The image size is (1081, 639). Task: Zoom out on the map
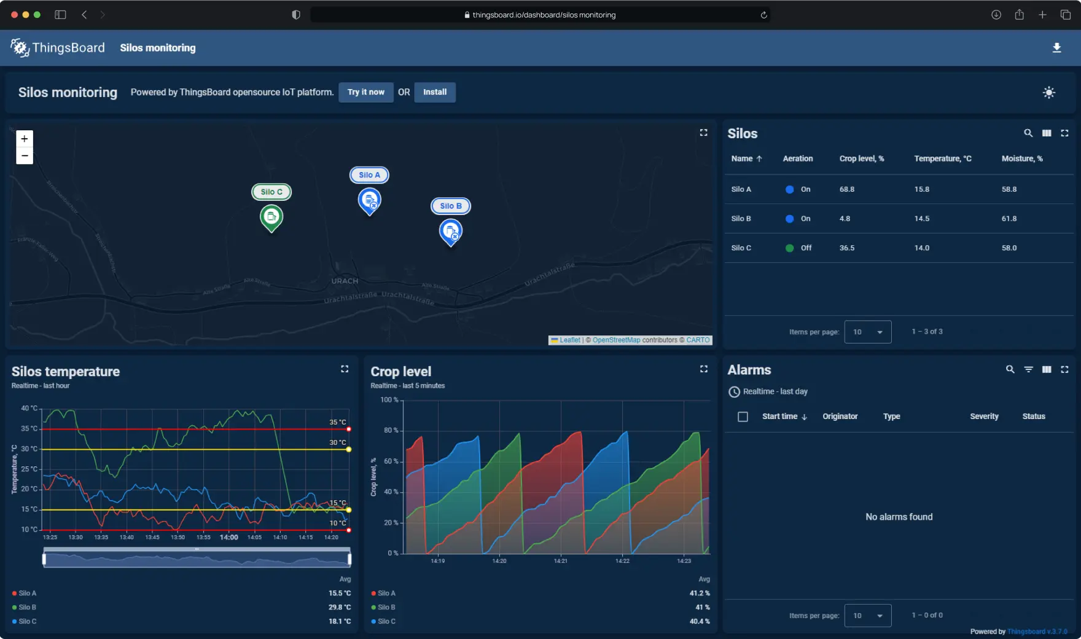coord(25,156)
